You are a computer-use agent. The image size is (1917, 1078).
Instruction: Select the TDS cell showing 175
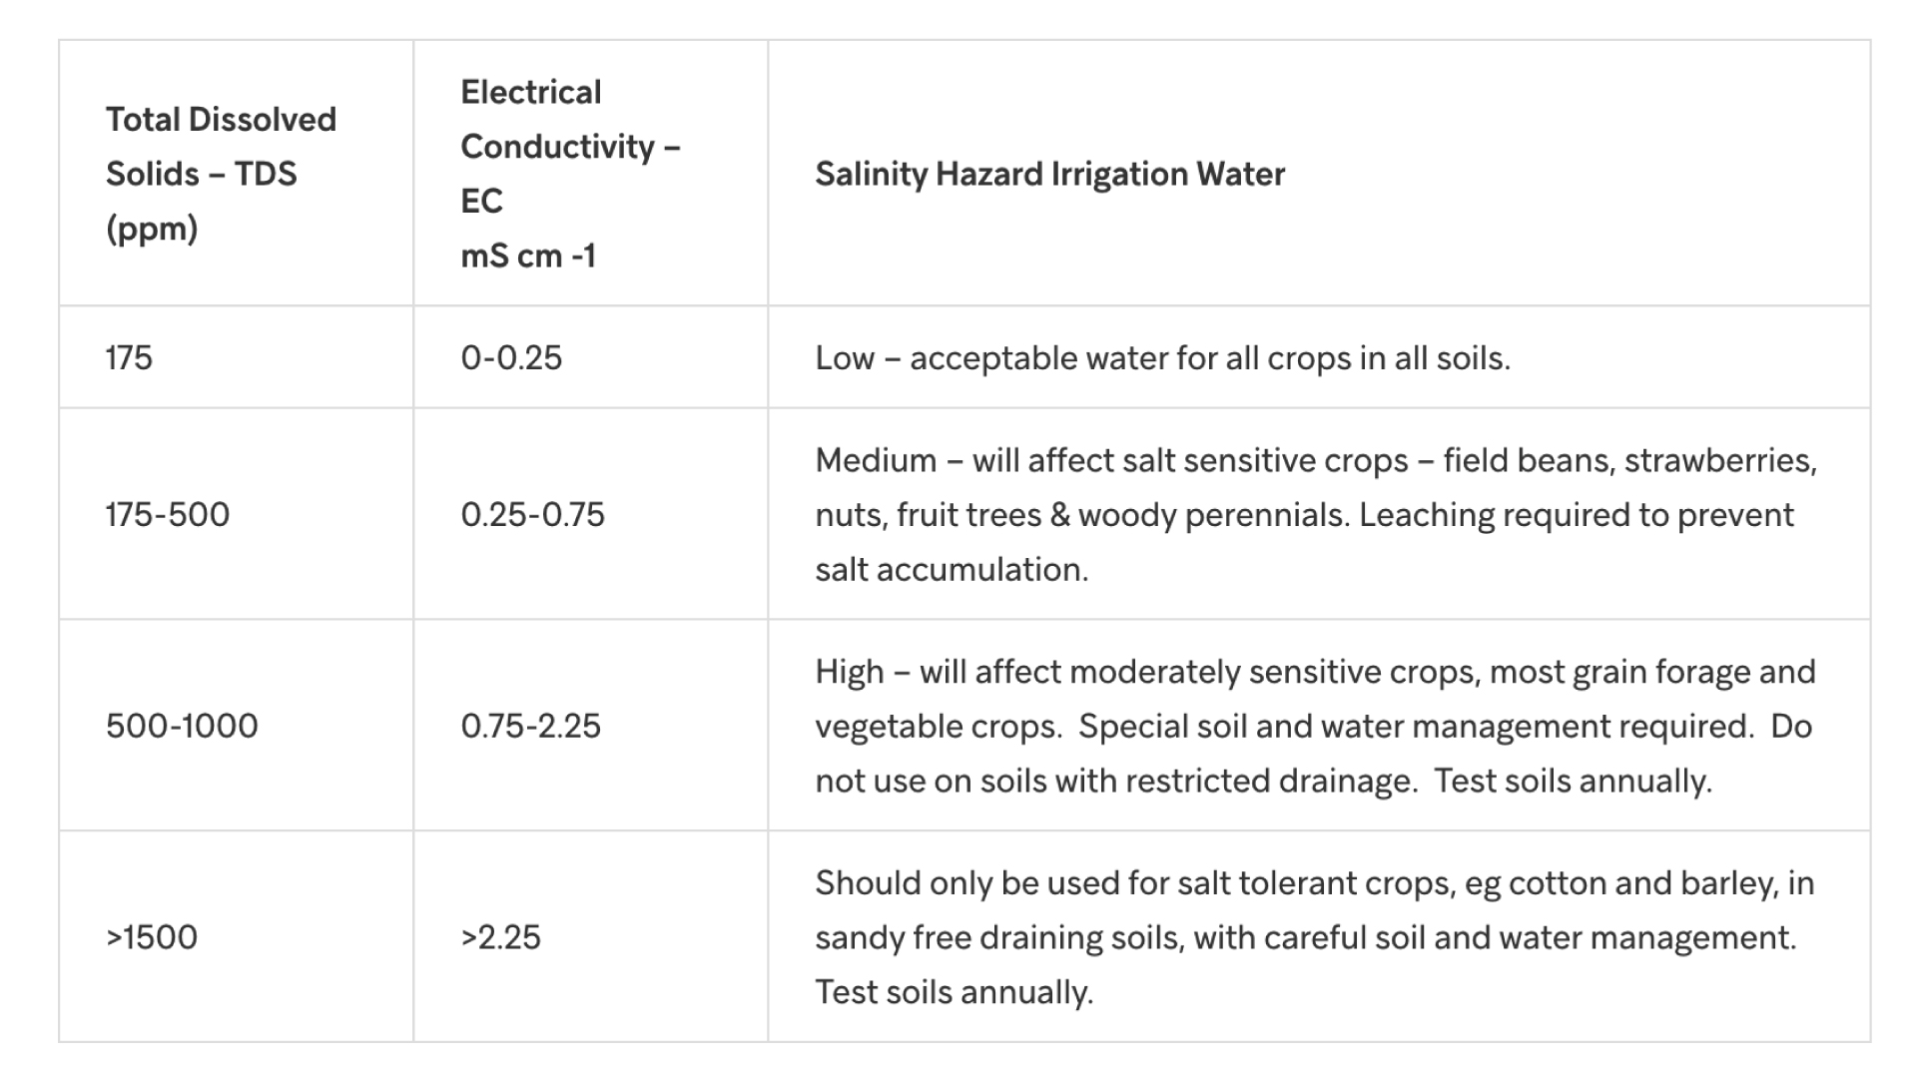(x=236, y=356)
